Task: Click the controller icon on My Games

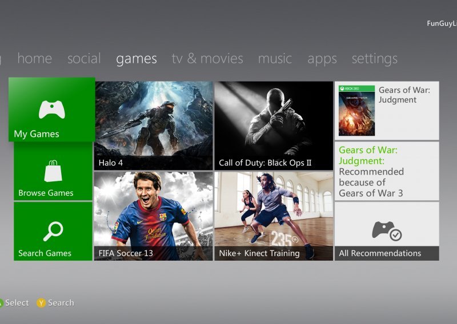Action: pos(52,110)
